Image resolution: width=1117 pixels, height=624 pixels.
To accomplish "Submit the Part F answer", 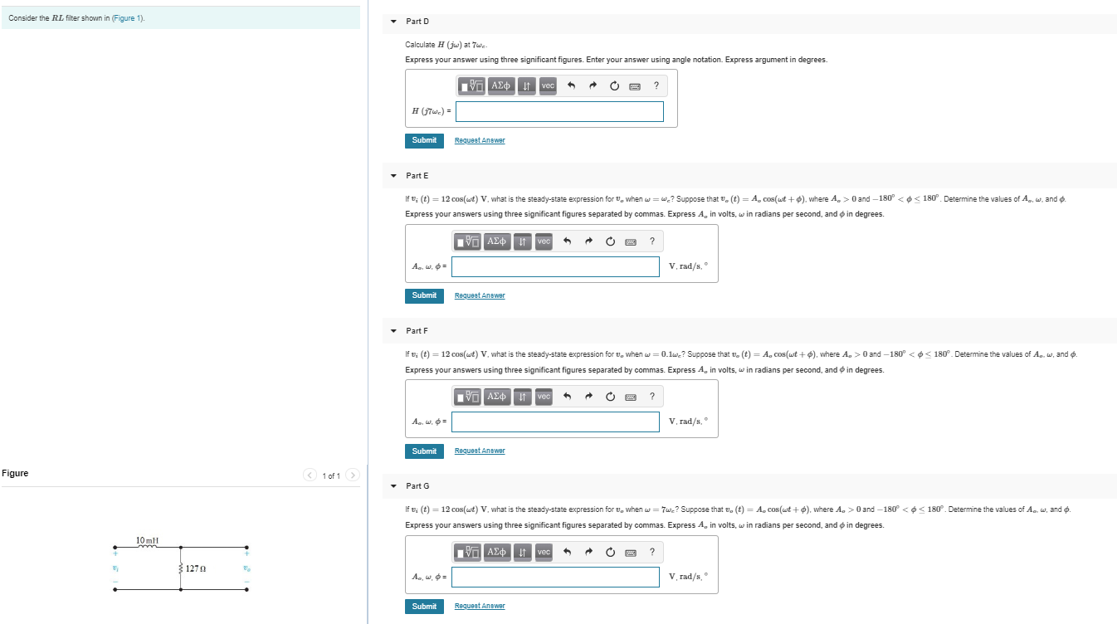I will (424, 451).
